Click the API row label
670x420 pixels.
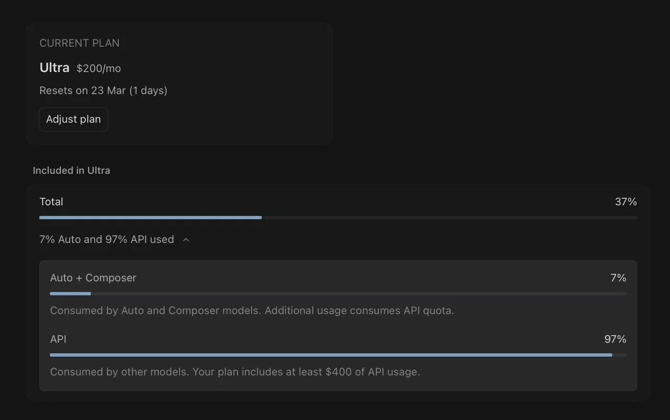pos(58,339)
